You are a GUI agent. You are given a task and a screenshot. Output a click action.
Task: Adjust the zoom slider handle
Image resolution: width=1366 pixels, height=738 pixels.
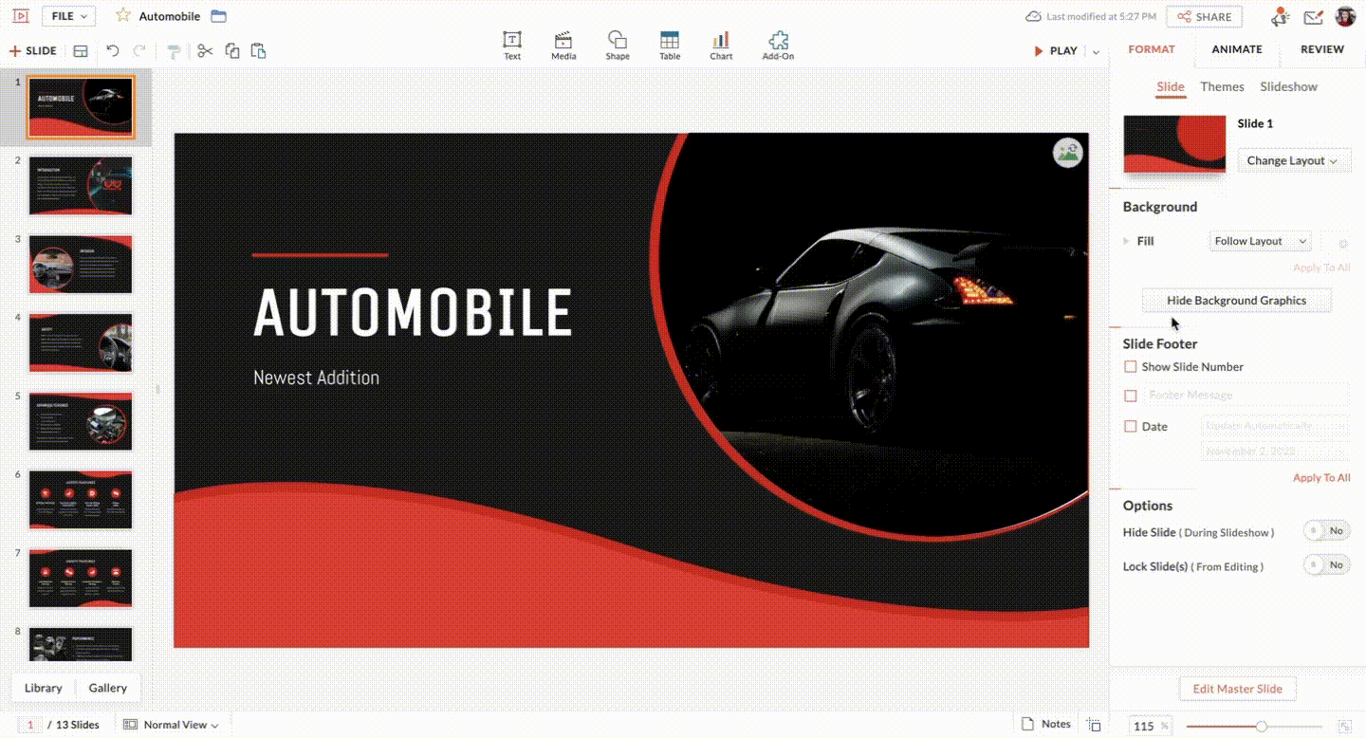tap(1261, 726)
